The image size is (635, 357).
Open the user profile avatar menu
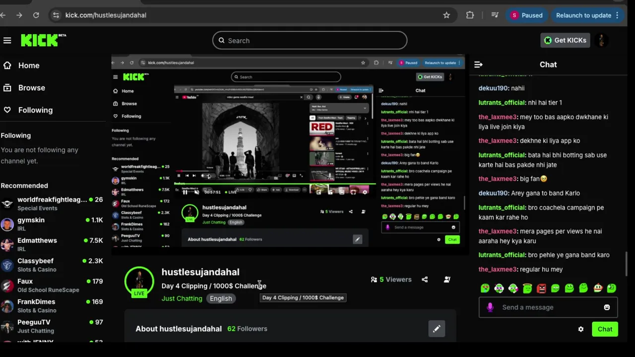(601, 40)
